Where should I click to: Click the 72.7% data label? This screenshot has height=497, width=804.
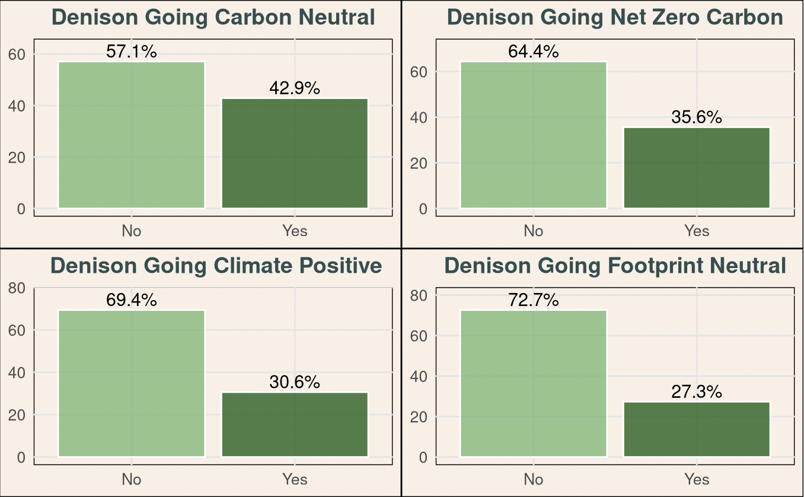pos(533,301)
